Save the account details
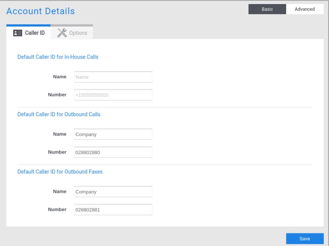This screenshot has height=246, width=329. point(304,239)
